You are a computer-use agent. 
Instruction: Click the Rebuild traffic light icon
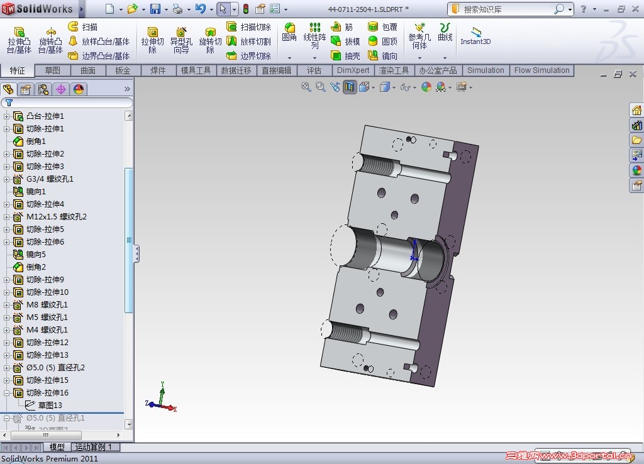click(x=246, y=9)
